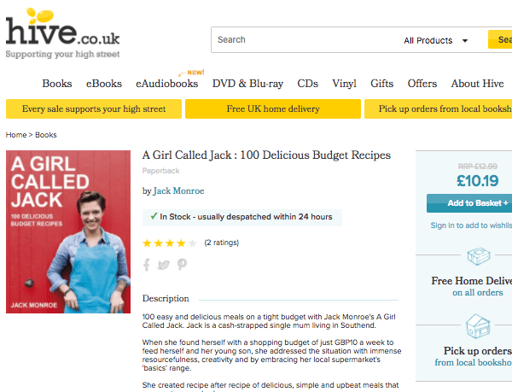Add the book to basket

click(x=469, y=203)
